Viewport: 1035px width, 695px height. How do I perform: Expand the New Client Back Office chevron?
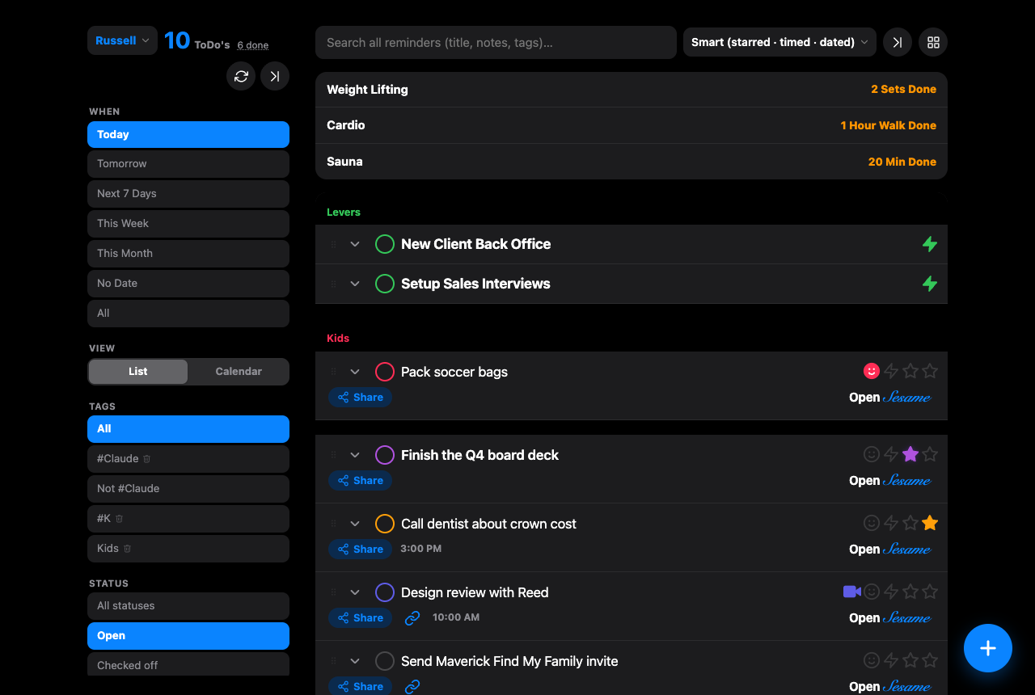point(355,244)
